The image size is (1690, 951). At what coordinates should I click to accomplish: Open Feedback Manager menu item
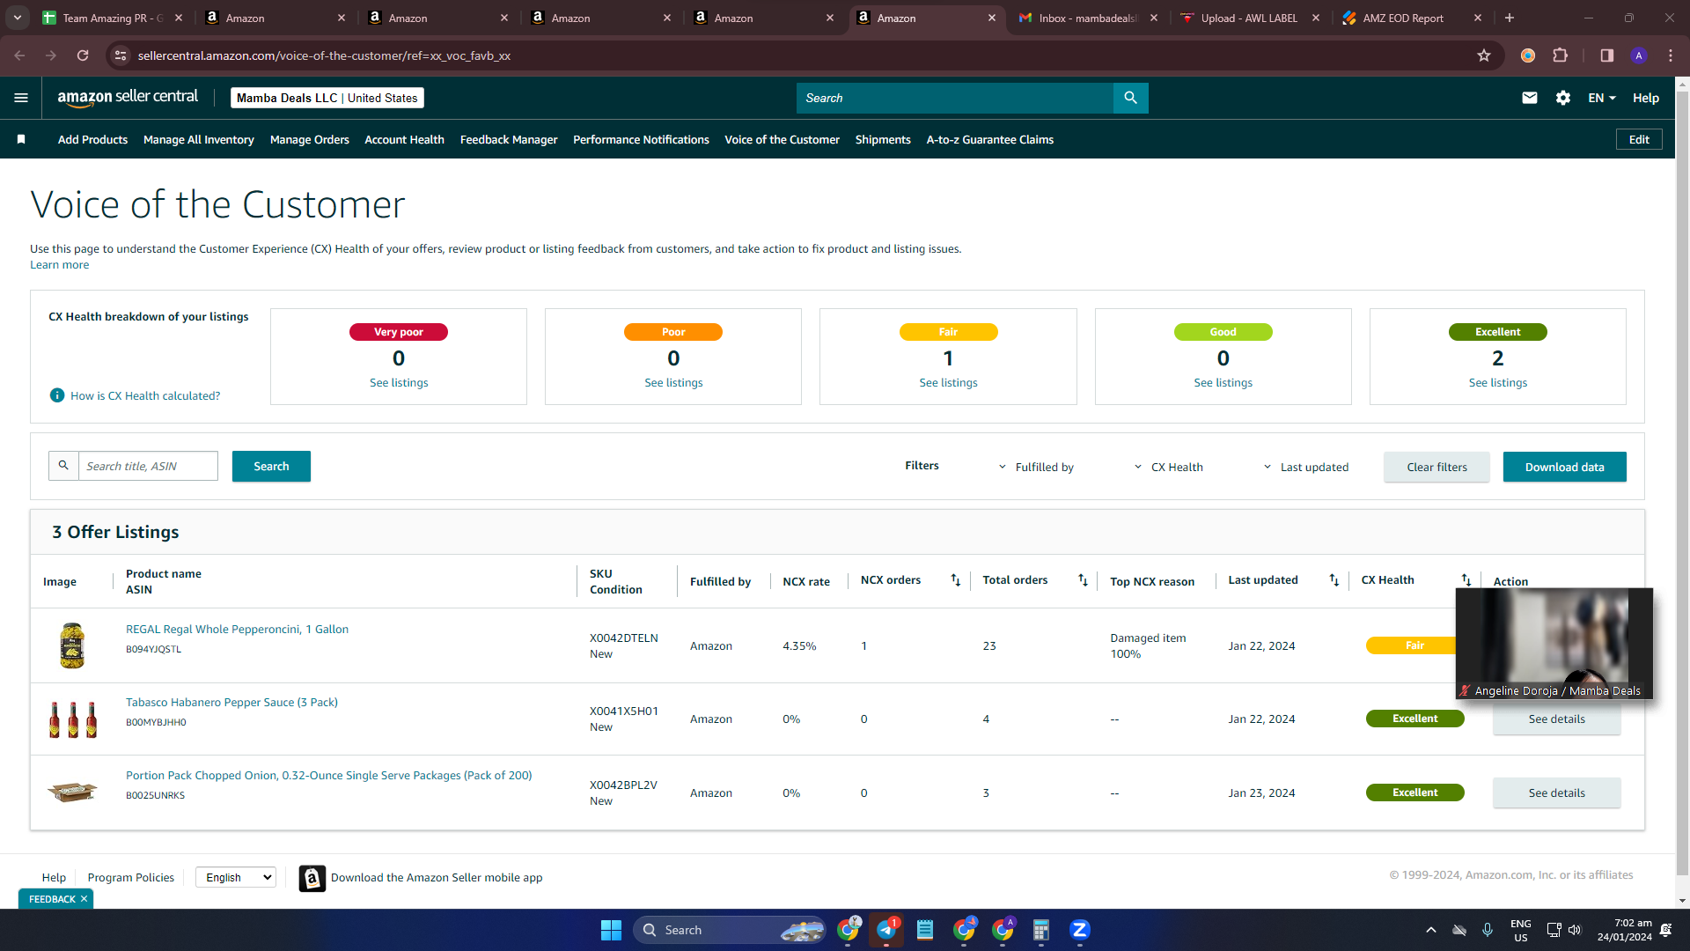[x=509, y=139]
